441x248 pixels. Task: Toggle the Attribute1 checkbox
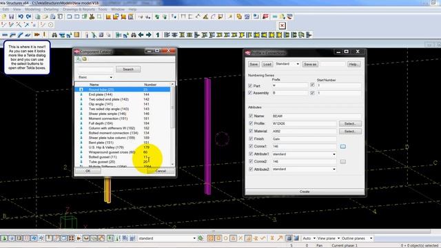[x=251, y=154]
